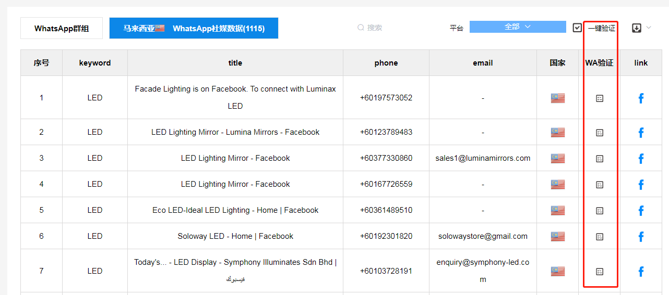Click the 一键验证 text button
Image resolution: width=669 pixels, height=295 pixels.
point(601,29)
